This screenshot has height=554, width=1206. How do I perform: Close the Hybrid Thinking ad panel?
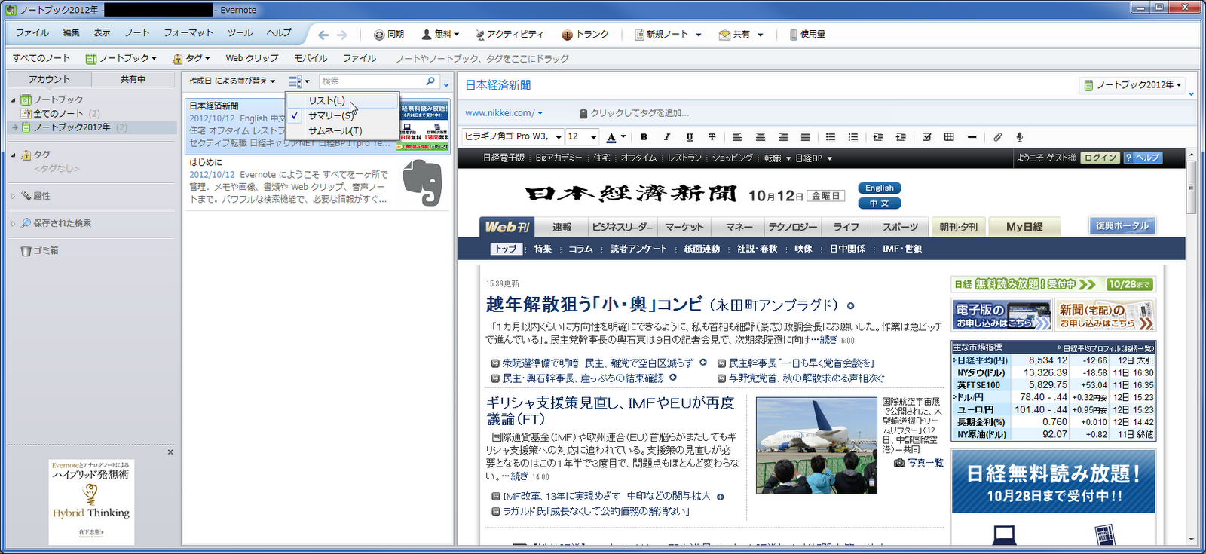coord(170,452)
